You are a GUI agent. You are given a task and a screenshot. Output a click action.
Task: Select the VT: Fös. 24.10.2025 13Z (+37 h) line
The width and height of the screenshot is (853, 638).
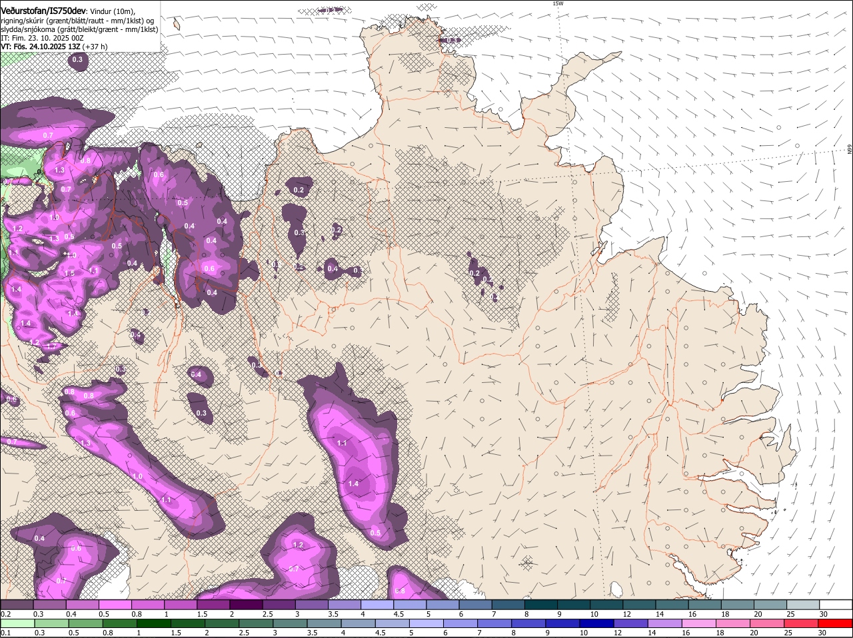pyautogui.click(x=54, y=47)
